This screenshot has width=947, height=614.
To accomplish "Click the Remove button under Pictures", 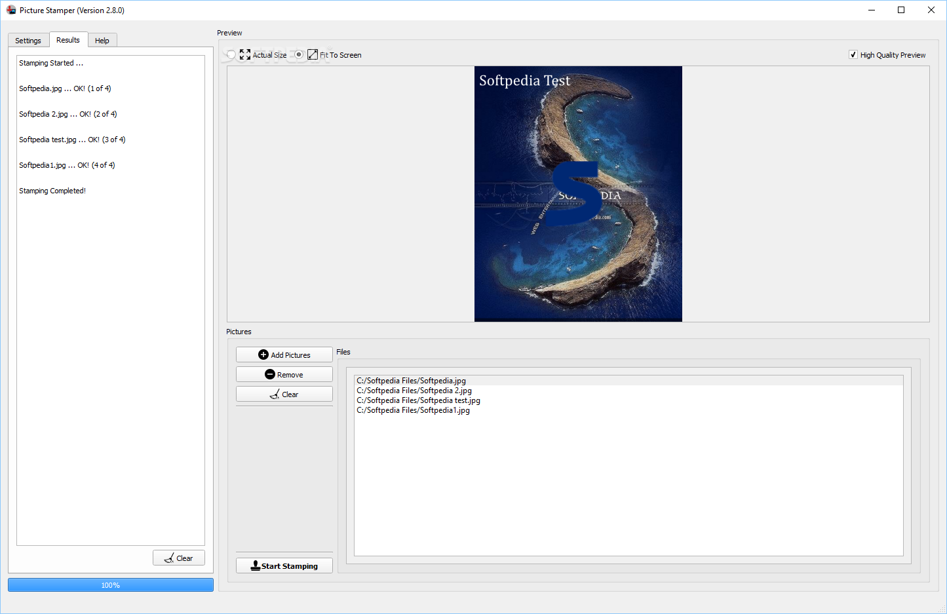I will point(284,374).
